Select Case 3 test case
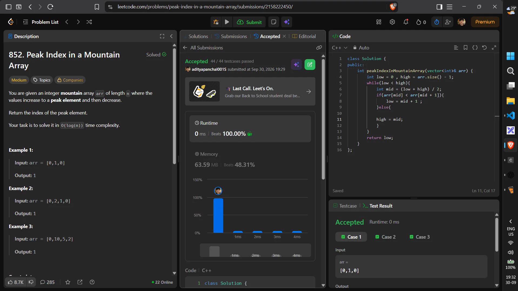 [x=420, y=237]
